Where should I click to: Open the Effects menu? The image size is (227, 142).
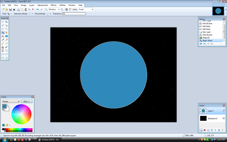[54, 5]
